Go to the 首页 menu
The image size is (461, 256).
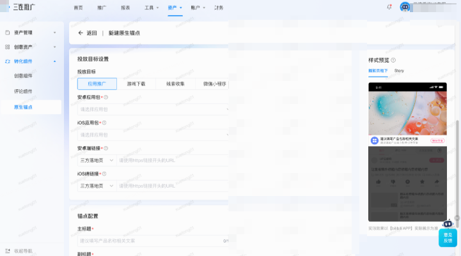coord(78,8)
